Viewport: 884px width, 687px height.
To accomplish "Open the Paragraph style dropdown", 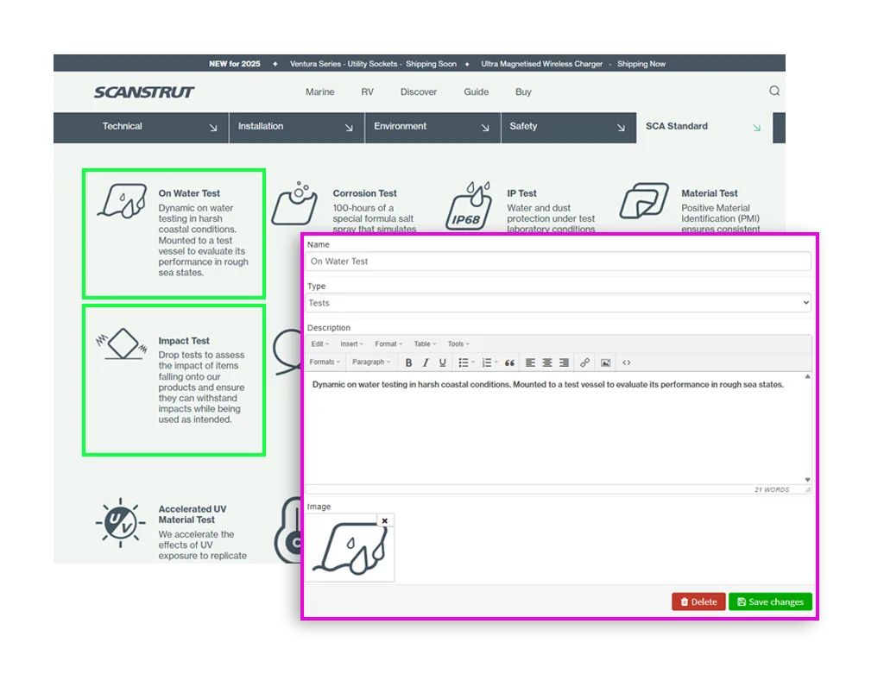I will click(369, 362).
